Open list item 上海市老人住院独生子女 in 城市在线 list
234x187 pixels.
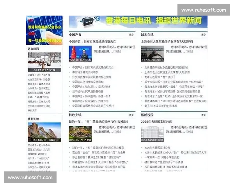(167, 72)
